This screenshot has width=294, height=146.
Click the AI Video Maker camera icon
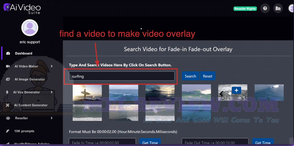tap(8, 66)
